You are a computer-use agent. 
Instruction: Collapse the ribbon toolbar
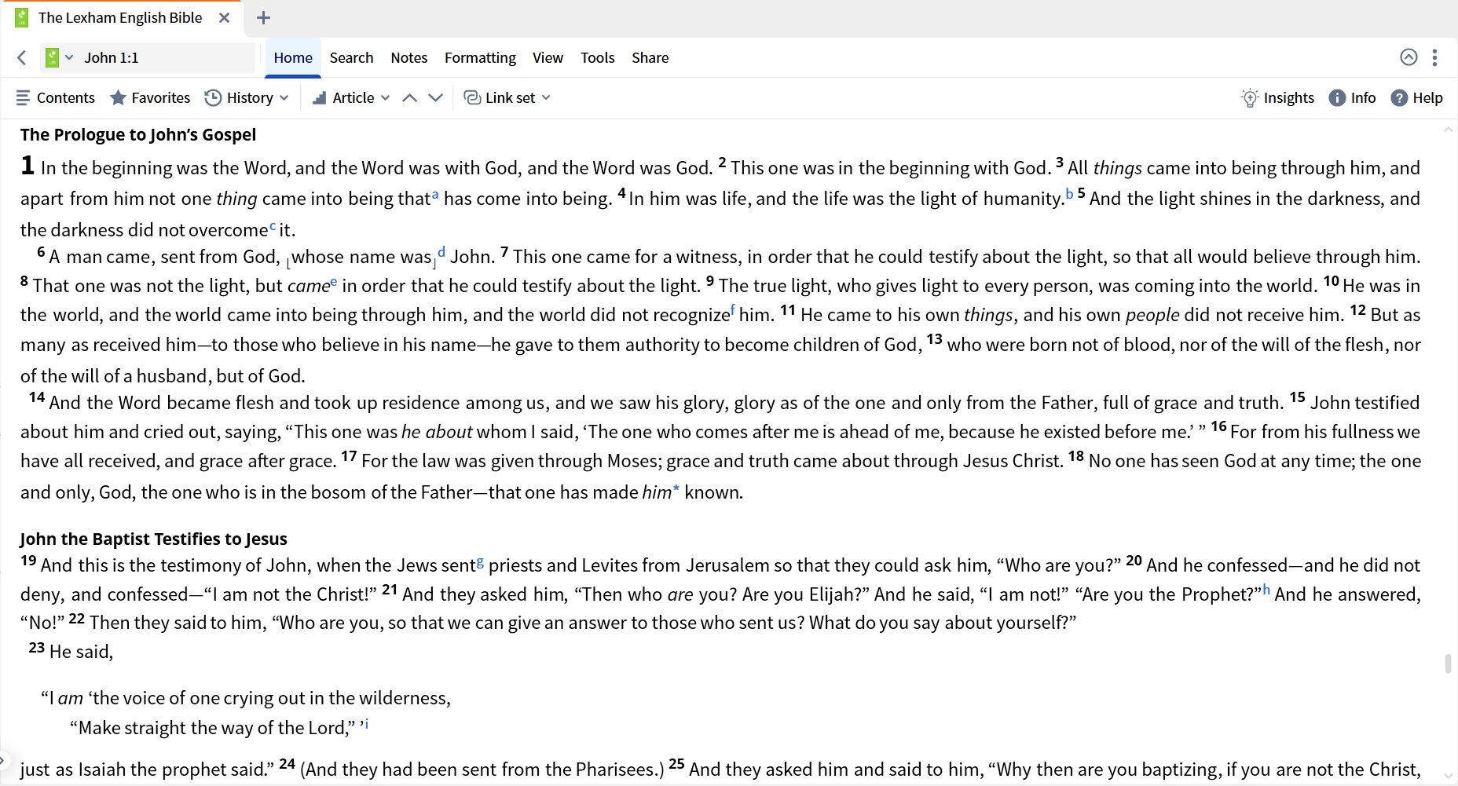point(1409,57)
